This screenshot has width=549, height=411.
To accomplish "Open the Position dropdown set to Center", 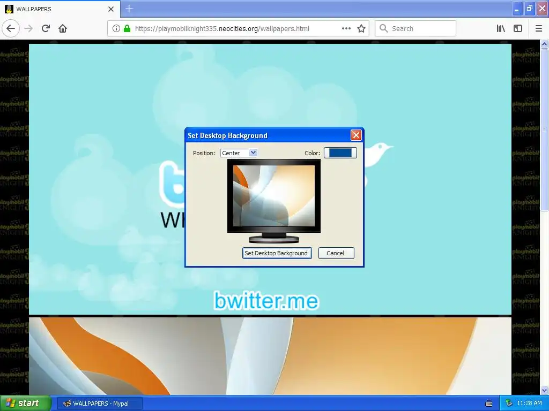I will pyautogui.click(x=239, y=153).
